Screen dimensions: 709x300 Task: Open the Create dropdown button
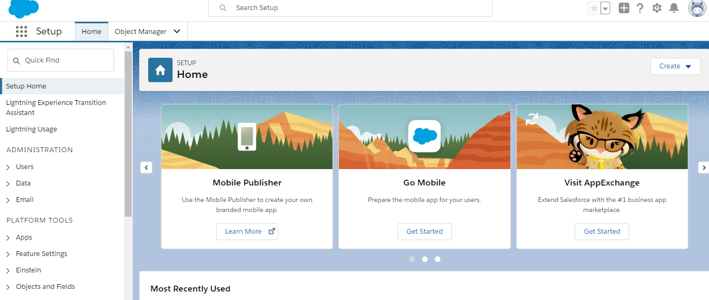pos(676,66)
